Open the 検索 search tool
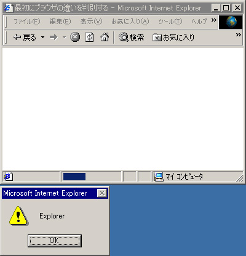Screen dimensions: 246x256 pos(132,38)
